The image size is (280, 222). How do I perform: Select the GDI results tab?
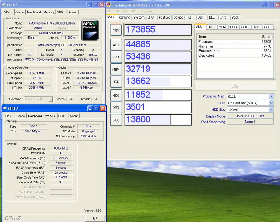point(244,27)
